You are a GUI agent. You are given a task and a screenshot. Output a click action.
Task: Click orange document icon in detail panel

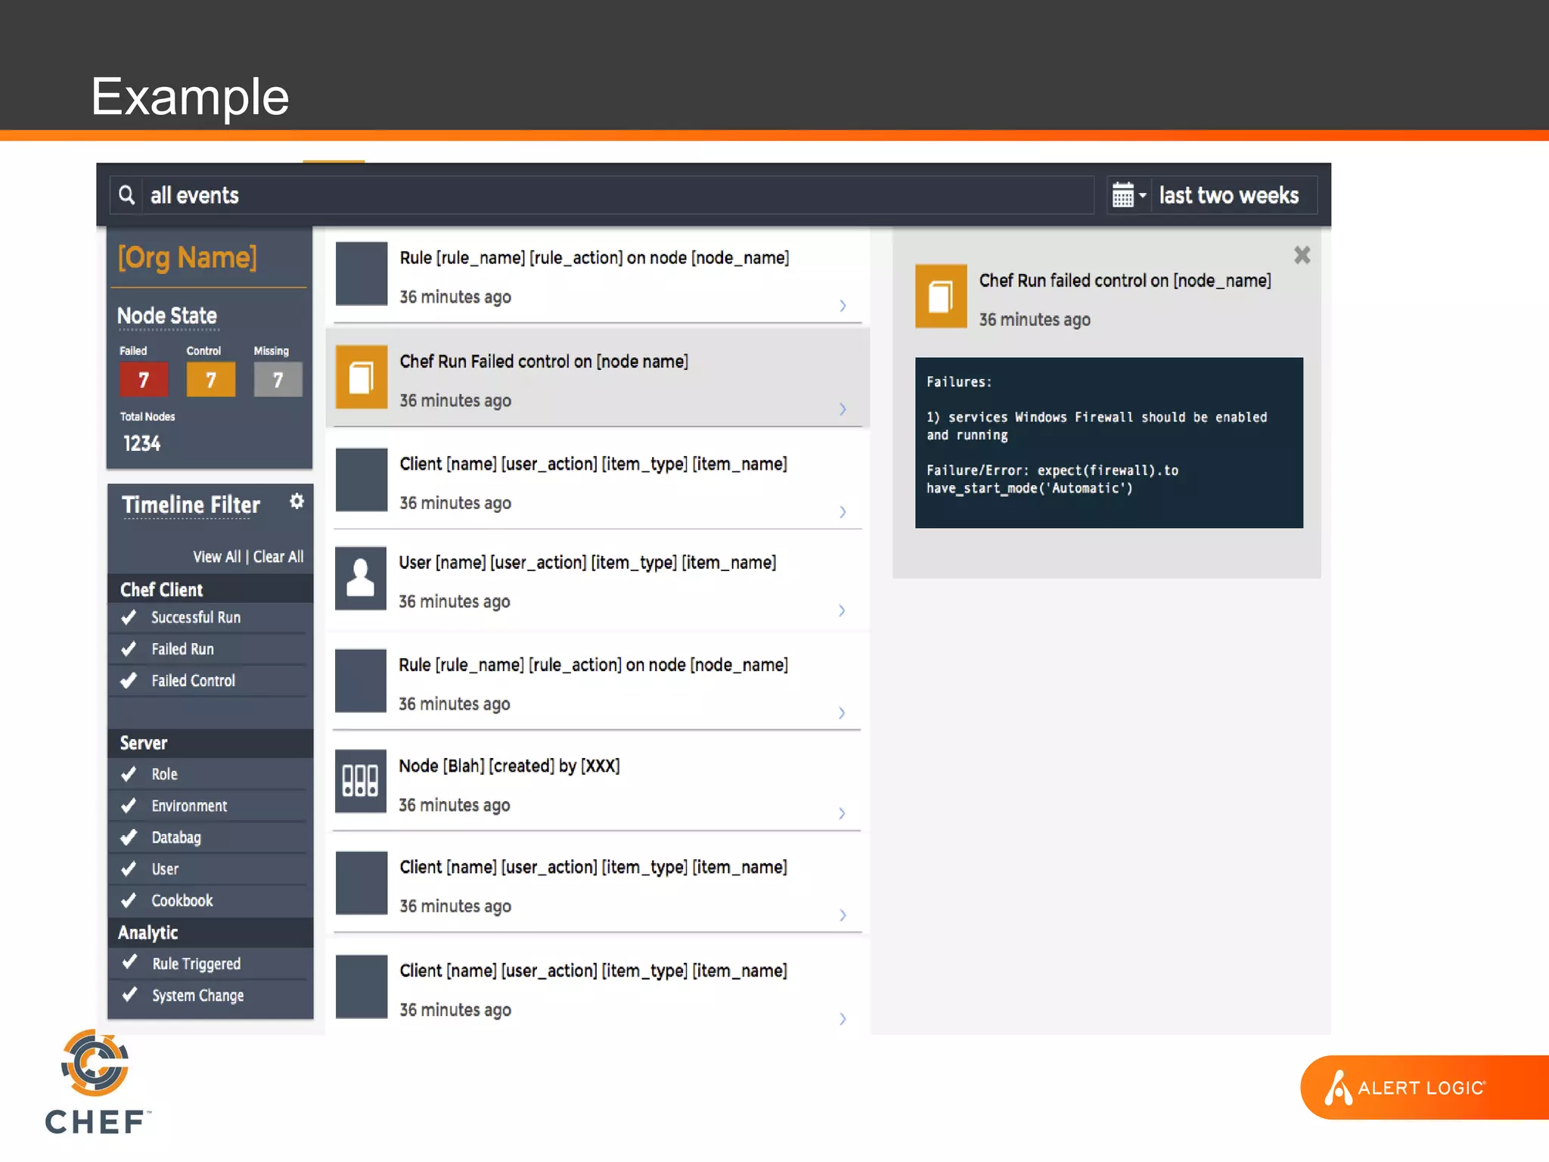tap(940, 296)
